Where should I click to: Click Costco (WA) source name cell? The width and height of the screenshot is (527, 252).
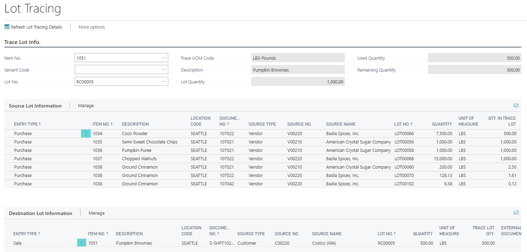[324, 243]
